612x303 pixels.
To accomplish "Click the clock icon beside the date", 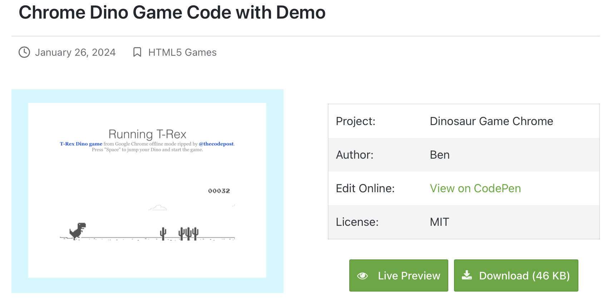I will coord(24,52).
